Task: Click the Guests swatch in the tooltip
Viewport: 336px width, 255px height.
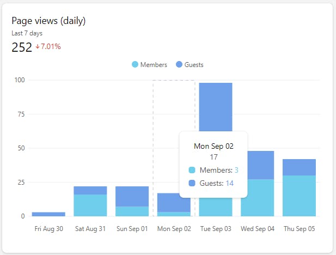Action: pos(192,184)
